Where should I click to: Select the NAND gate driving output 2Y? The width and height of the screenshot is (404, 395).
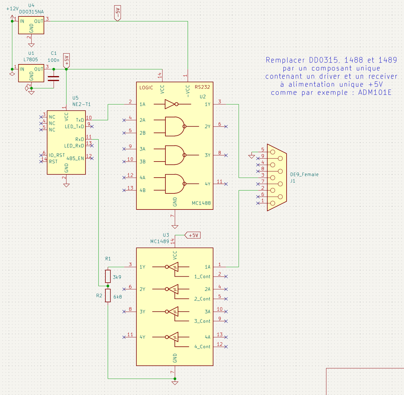(175, 127)
